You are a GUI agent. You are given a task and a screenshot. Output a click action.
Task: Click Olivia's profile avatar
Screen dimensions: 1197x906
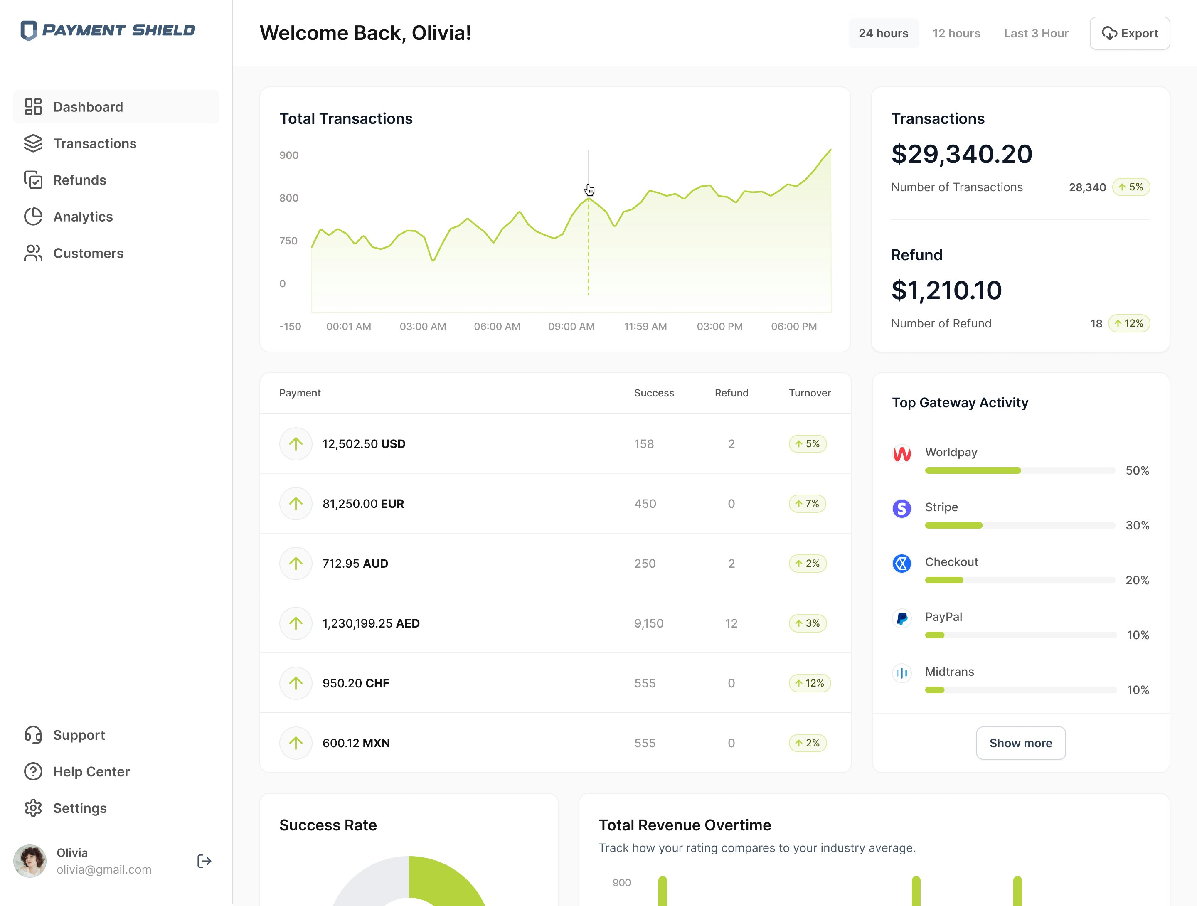click(30, 861)
